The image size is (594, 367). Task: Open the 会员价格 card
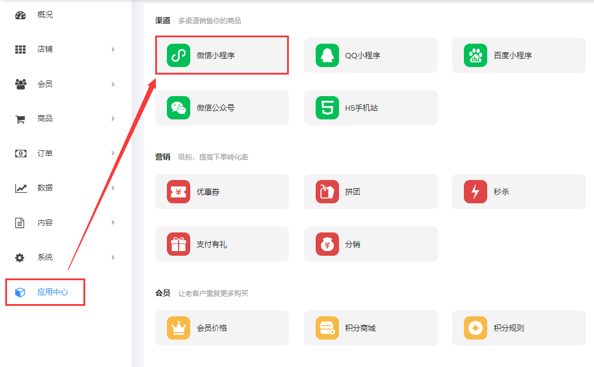click(x=222, y=328)
